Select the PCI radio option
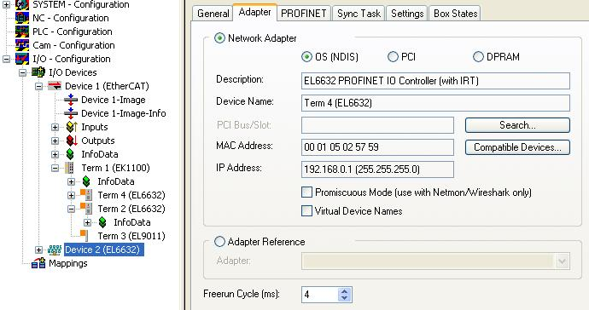The width and height of the screenshot is (589, 310). 393,57
